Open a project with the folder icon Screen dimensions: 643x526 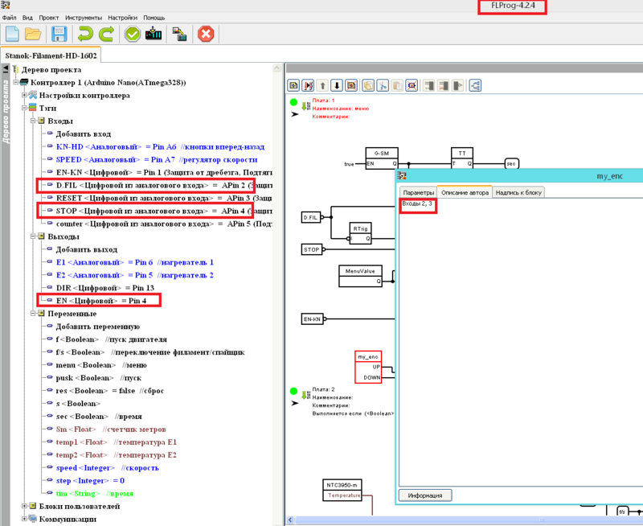pos(33,34)
